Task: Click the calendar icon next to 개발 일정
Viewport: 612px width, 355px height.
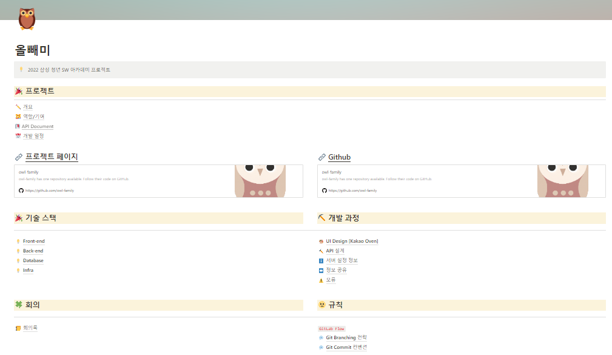Action: pyautogui.click(x=18, y=135)
